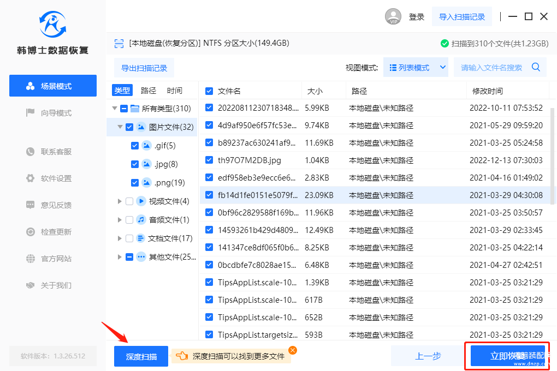Collapse the 图片文件(32) tree node

(120, 127)
